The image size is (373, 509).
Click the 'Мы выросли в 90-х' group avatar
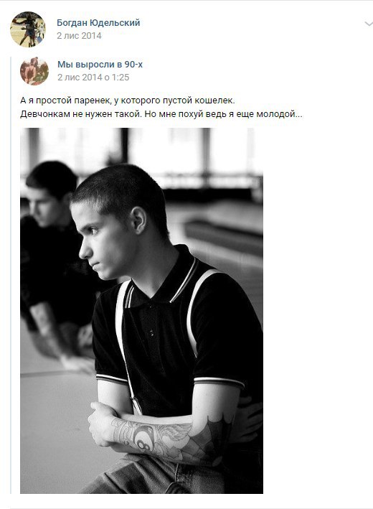pyautogui.click(x=34, y=71)
